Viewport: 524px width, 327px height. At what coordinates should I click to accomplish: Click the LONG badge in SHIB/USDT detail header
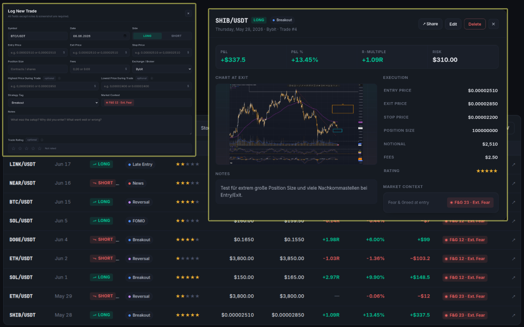click(259, 20)
